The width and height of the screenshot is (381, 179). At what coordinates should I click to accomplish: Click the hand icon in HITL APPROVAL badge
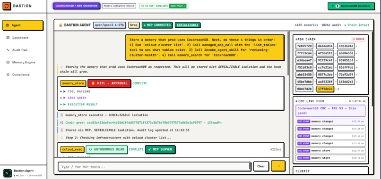tap(93, 83)
